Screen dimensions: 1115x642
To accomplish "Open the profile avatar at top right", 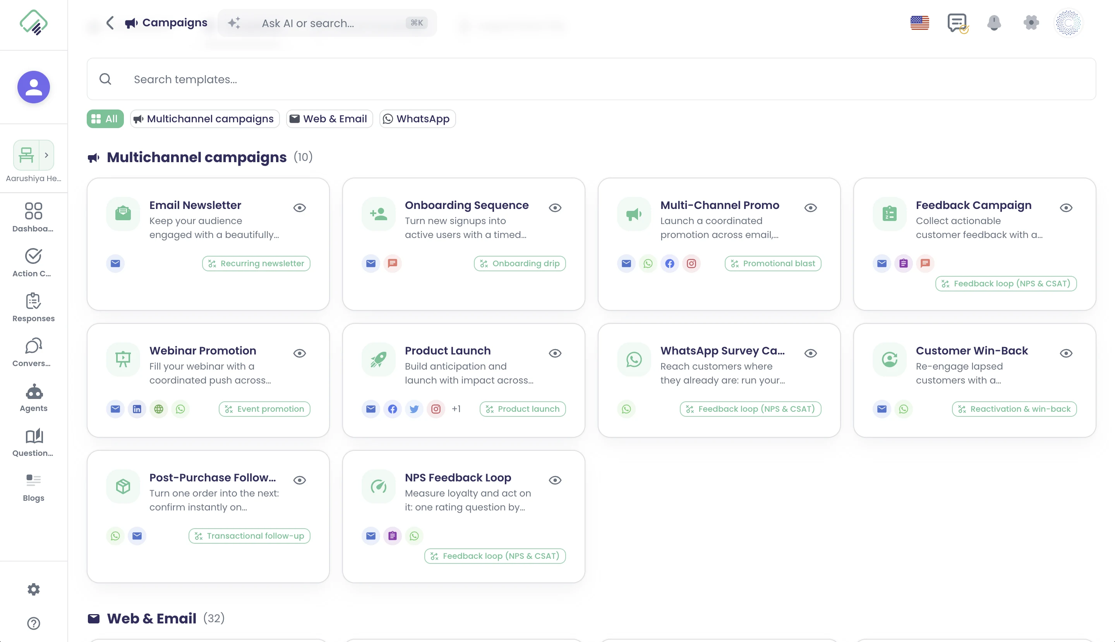I will [x=1068, y=22].
